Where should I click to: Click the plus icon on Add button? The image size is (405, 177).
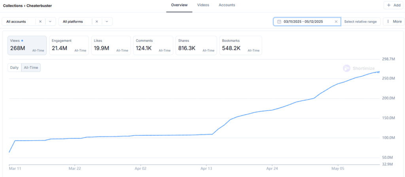pos(389,5)
